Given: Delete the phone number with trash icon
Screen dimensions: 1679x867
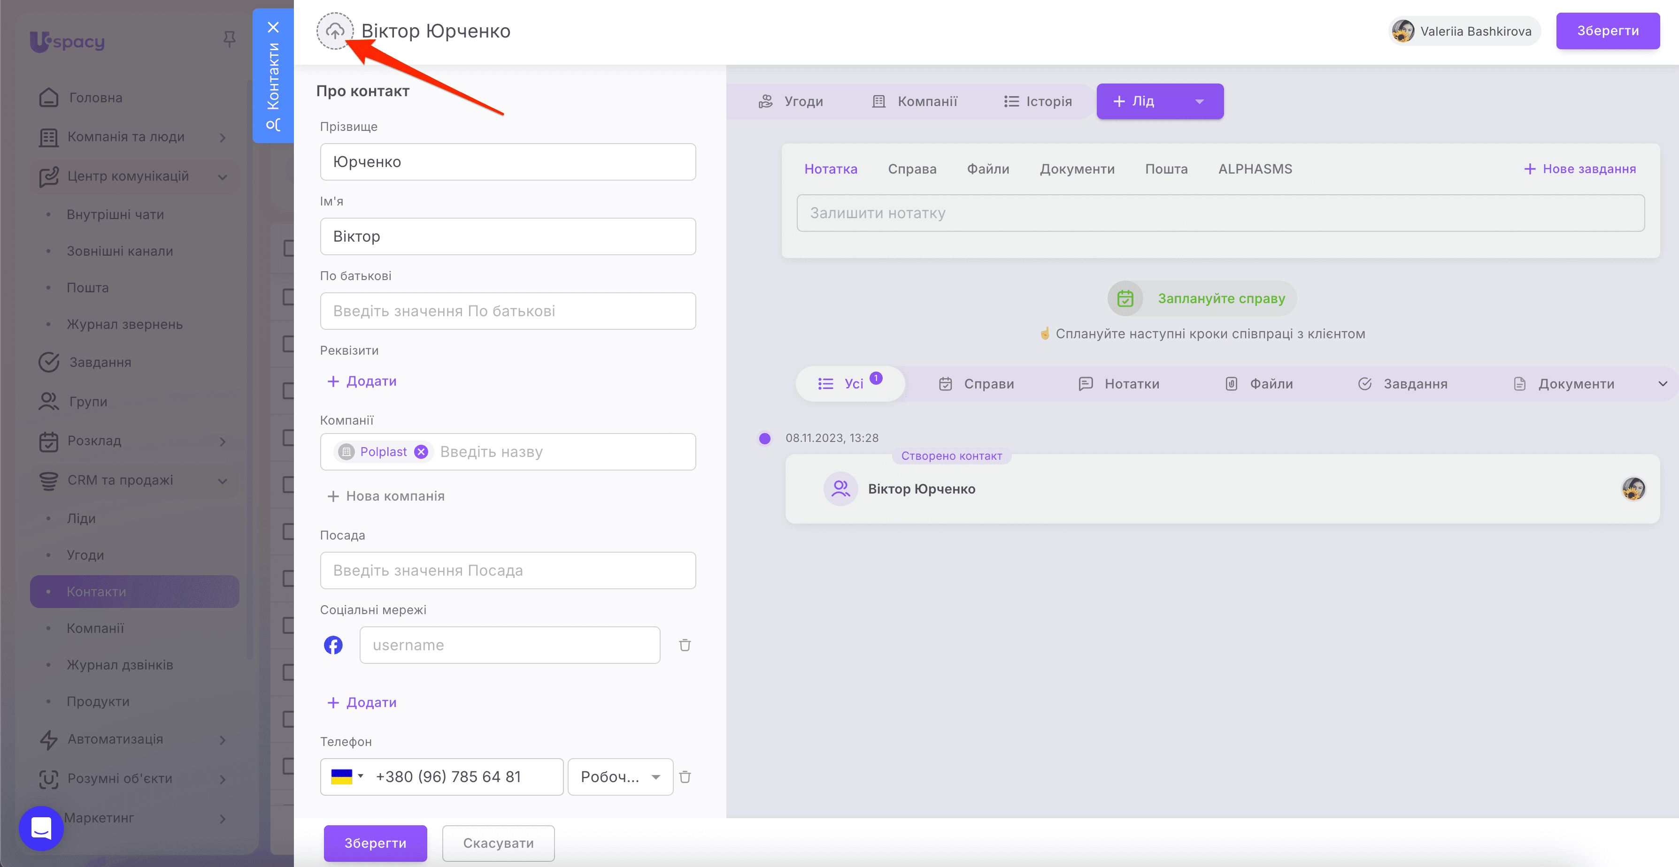Looking at the screenshot, I should [x=685, y=776].
